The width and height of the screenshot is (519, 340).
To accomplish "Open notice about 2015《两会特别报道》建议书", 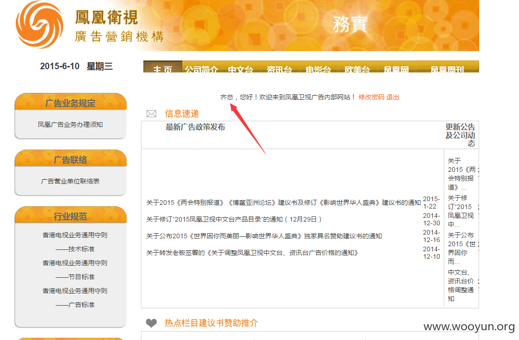I will [283, 203].
